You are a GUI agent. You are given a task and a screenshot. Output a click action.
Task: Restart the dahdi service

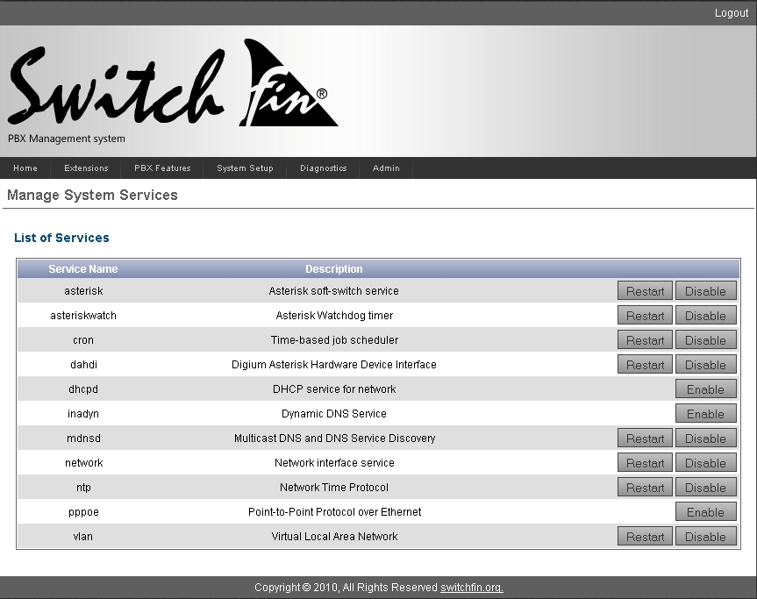click(645, 365)
